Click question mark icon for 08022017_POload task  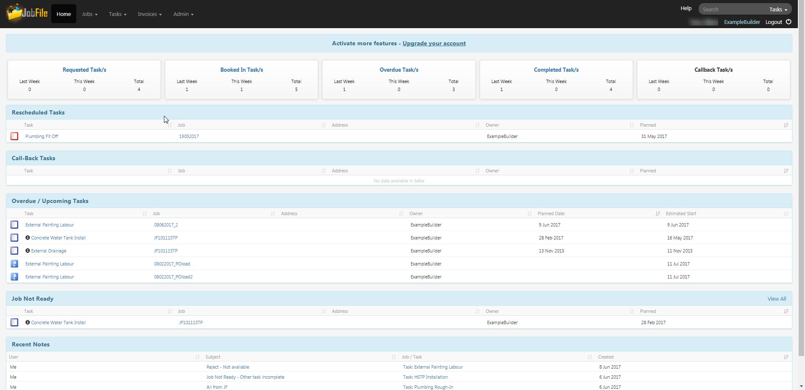(14, 264)
